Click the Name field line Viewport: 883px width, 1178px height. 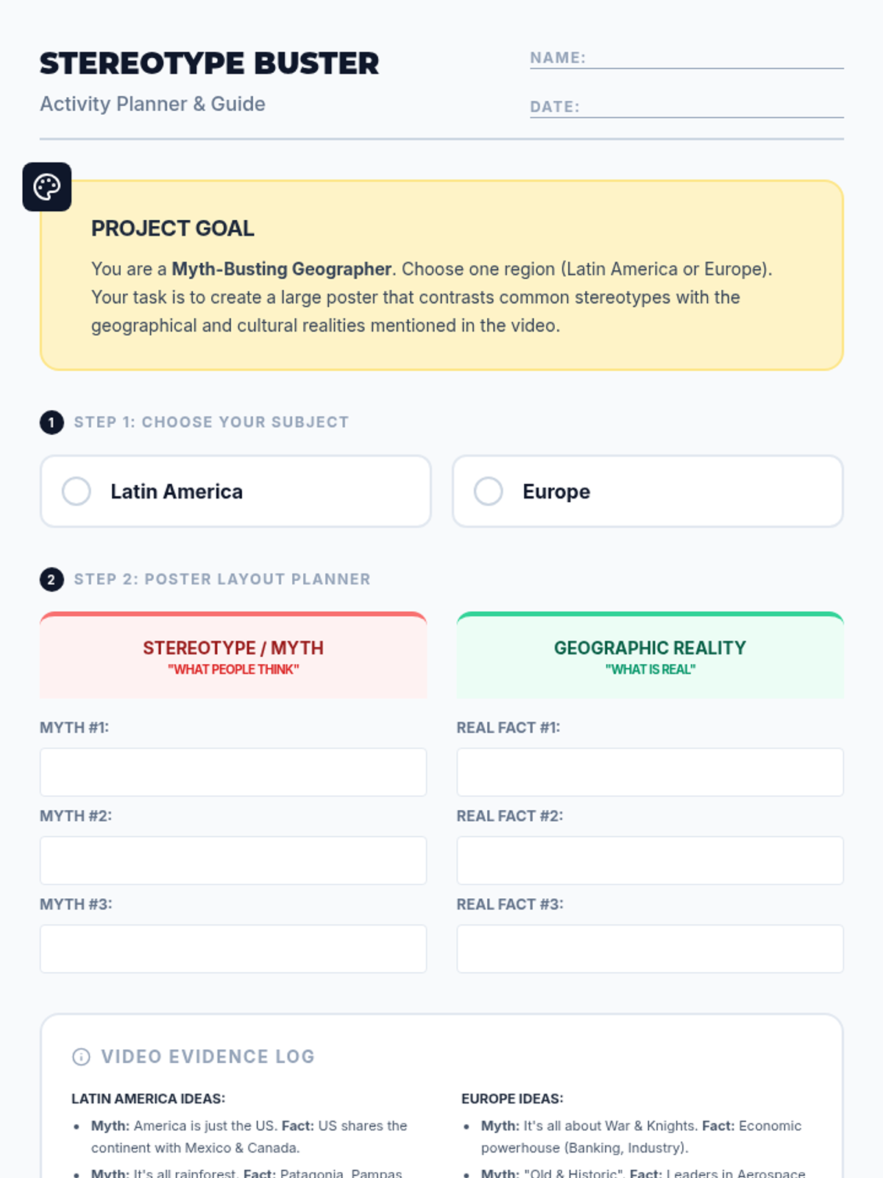(x=687, y=58)
